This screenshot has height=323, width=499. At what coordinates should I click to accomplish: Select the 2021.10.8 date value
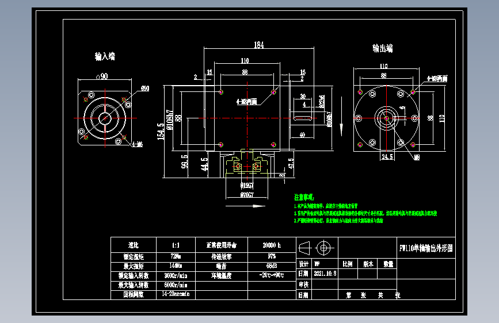tap(325, 274)
